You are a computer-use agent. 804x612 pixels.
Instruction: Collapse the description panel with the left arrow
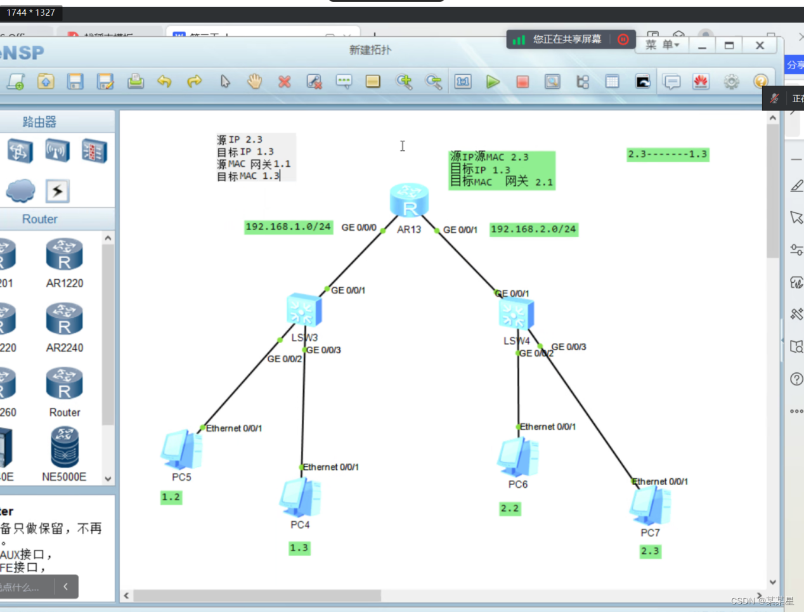[65, 587]
